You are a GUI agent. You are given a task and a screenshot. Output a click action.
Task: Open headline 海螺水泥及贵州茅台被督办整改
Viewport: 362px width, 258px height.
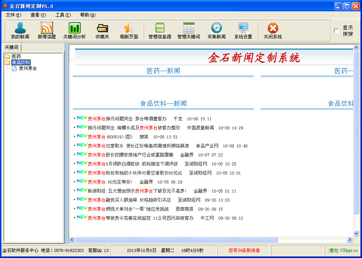coord(134,128)
